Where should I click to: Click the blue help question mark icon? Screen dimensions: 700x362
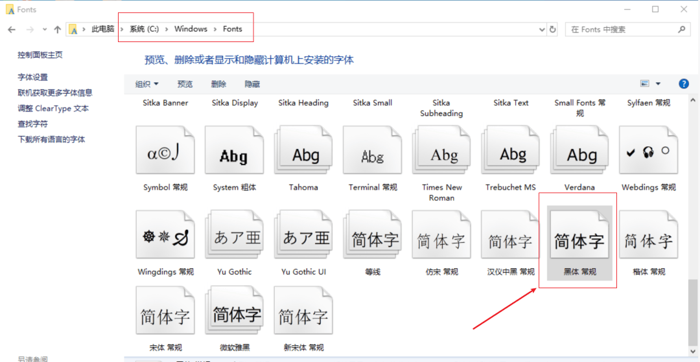pos(684,84)
